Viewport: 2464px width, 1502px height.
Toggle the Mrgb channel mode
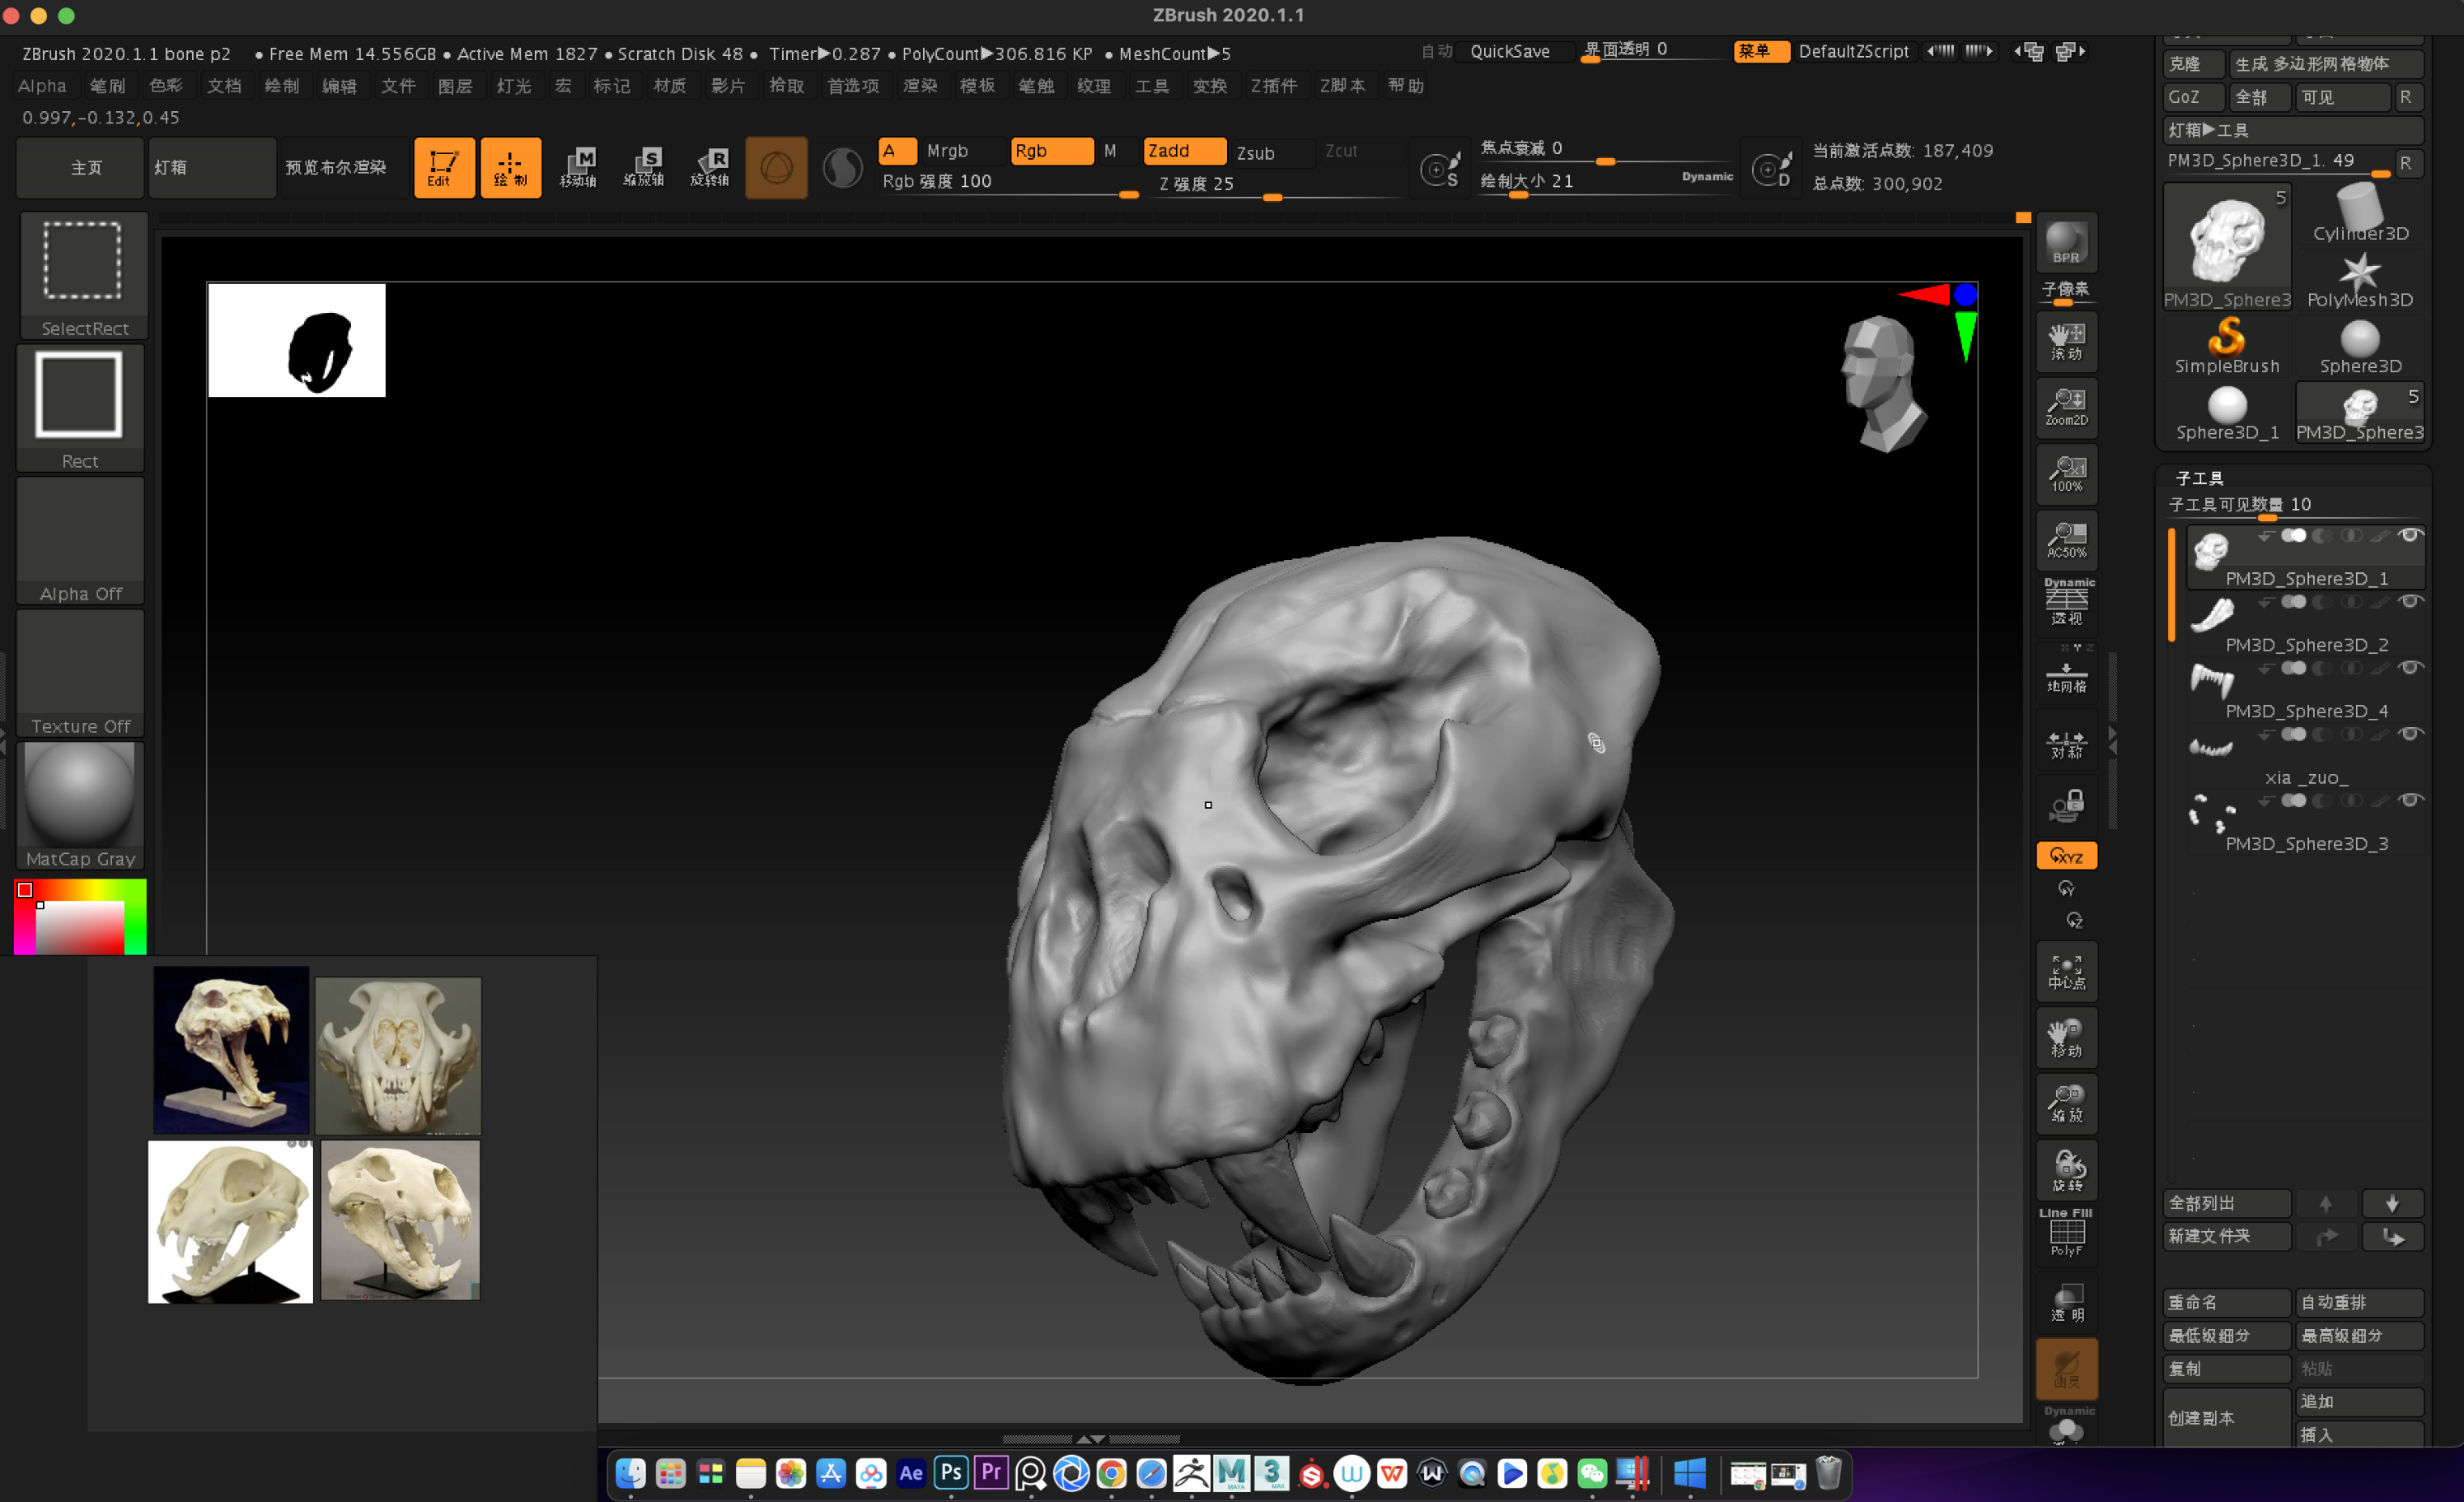click(x=947, y=151)
